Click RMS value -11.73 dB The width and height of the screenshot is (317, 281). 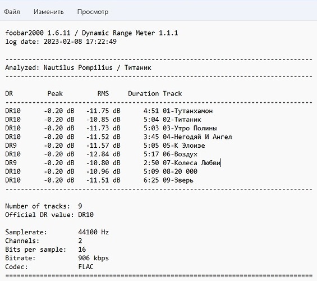(103, 128)
